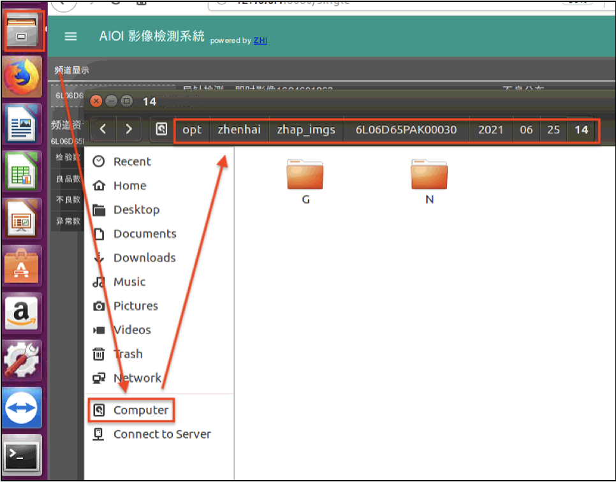Open the Terminal from the dock
Viewport: 616px width, 482px height.
[x=22, y=455]
